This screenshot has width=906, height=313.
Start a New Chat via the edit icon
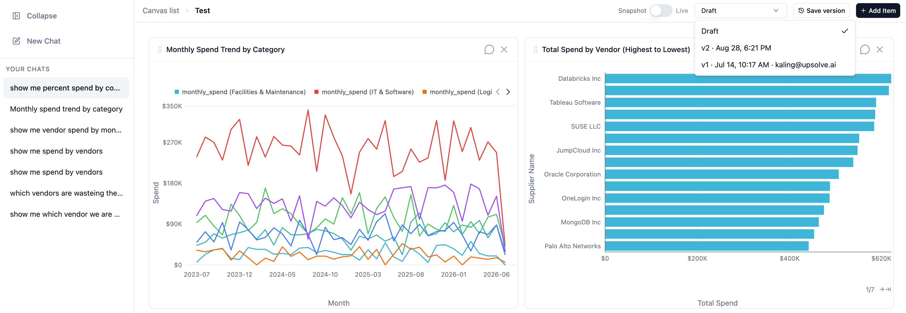(x=16, y=41)
